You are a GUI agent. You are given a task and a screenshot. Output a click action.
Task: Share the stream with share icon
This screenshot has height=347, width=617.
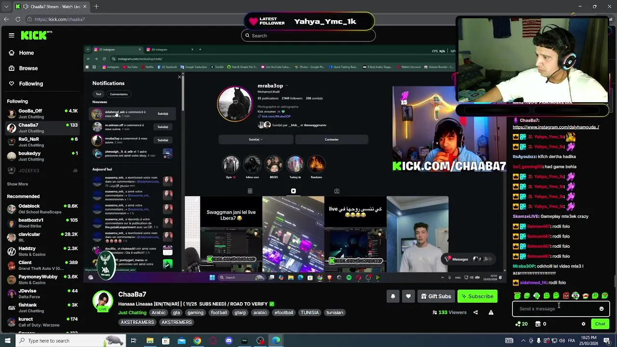tap(475, 312)
